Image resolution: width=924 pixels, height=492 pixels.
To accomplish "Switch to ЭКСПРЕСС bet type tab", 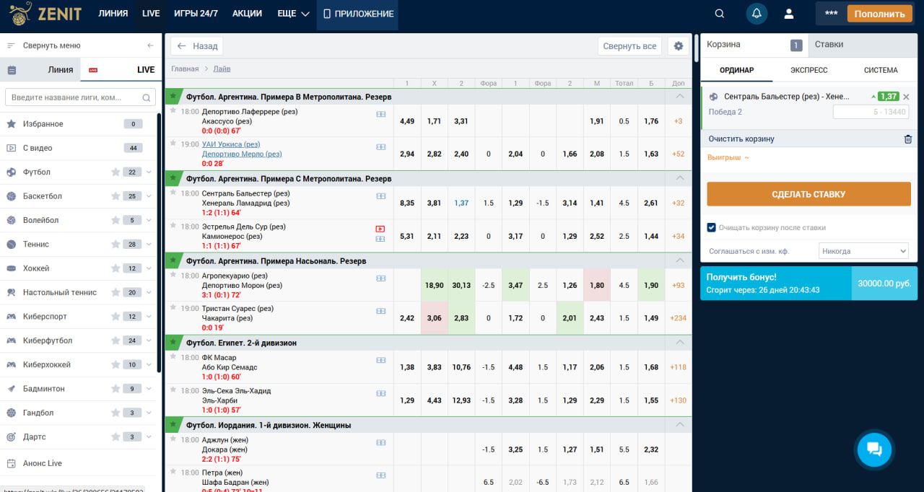I will (808, 70).
